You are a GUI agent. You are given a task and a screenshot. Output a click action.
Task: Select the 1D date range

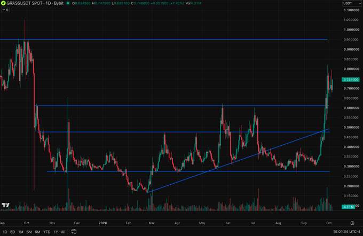pos(5,232)
